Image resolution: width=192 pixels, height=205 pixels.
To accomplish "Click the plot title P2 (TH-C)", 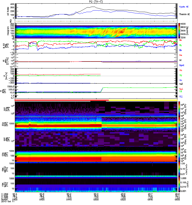I will tap(96, 2).
